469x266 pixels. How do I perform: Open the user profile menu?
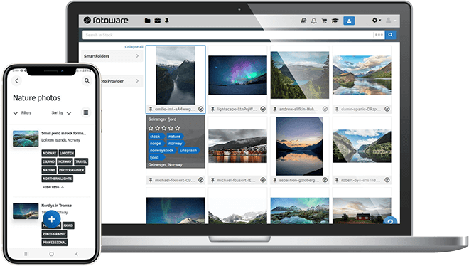click(390, 21)
